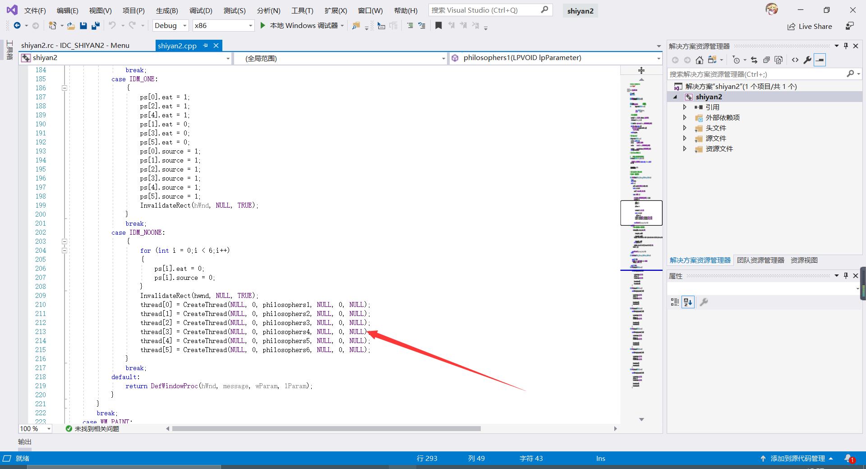Click the switch views icon in Solution Explorer
Screen dimensions: 866x469
pyautogui.click(x=712, y=60)
